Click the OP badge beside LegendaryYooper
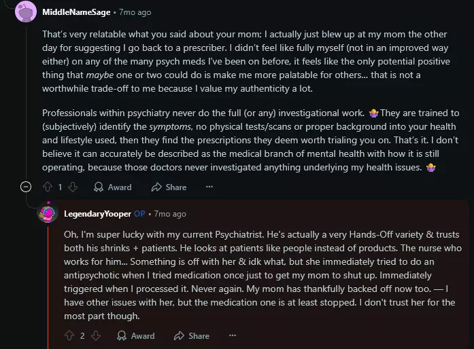The height and width of the screenshot is (349, 474). (x=139, y=214)
